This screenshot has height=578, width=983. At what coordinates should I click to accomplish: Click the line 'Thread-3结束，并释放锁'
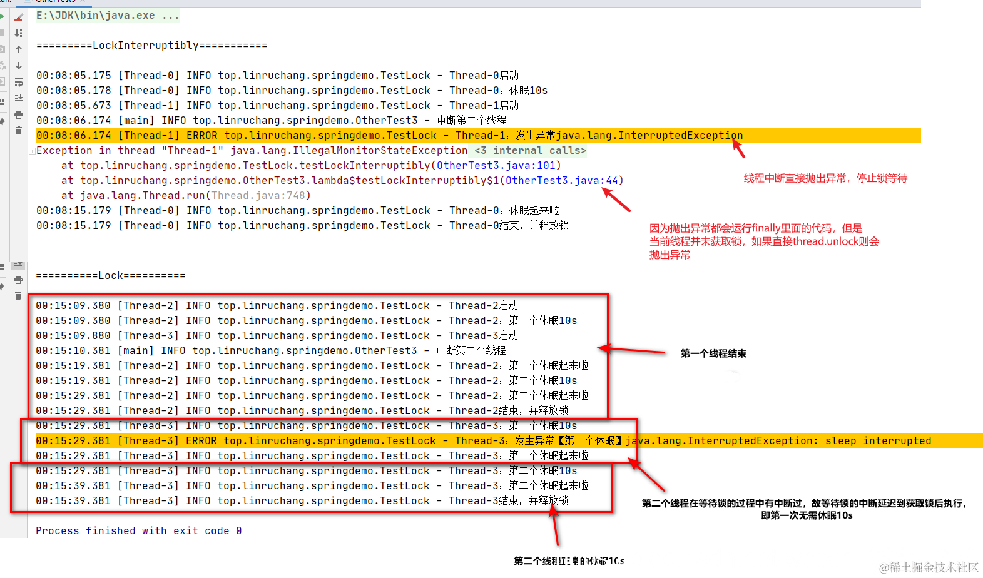point(302,501)
